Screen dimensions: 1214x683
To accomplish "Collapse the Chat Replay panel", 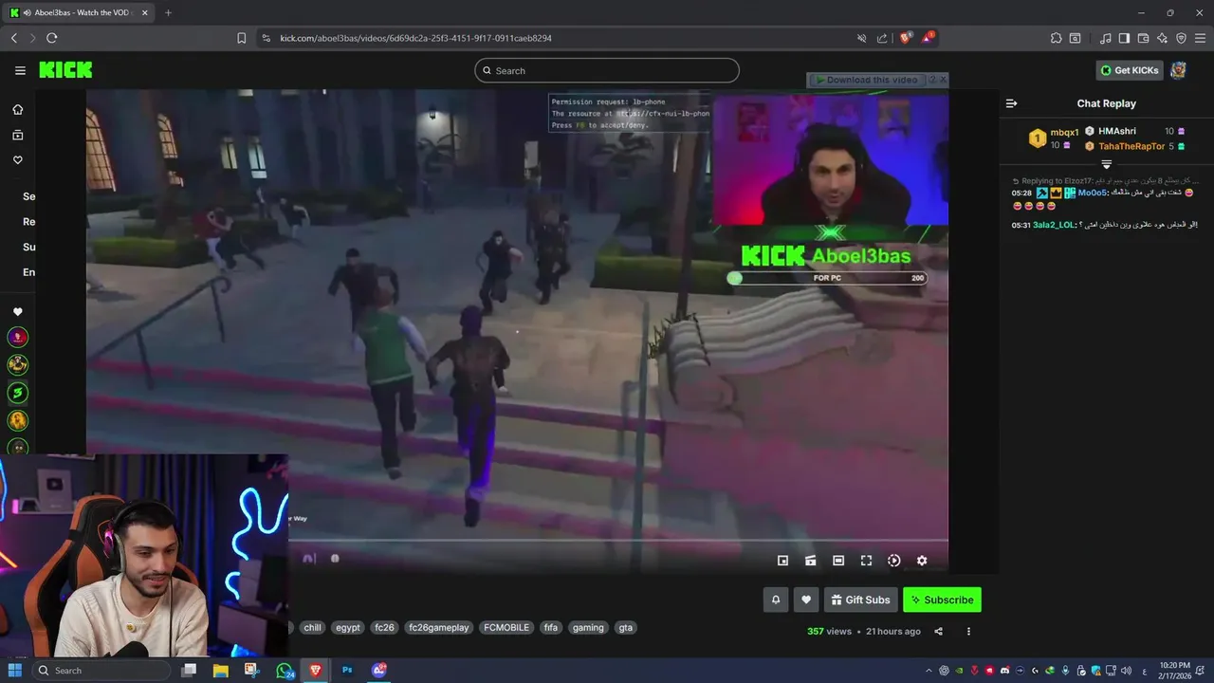I will (x=1011, y=103).
